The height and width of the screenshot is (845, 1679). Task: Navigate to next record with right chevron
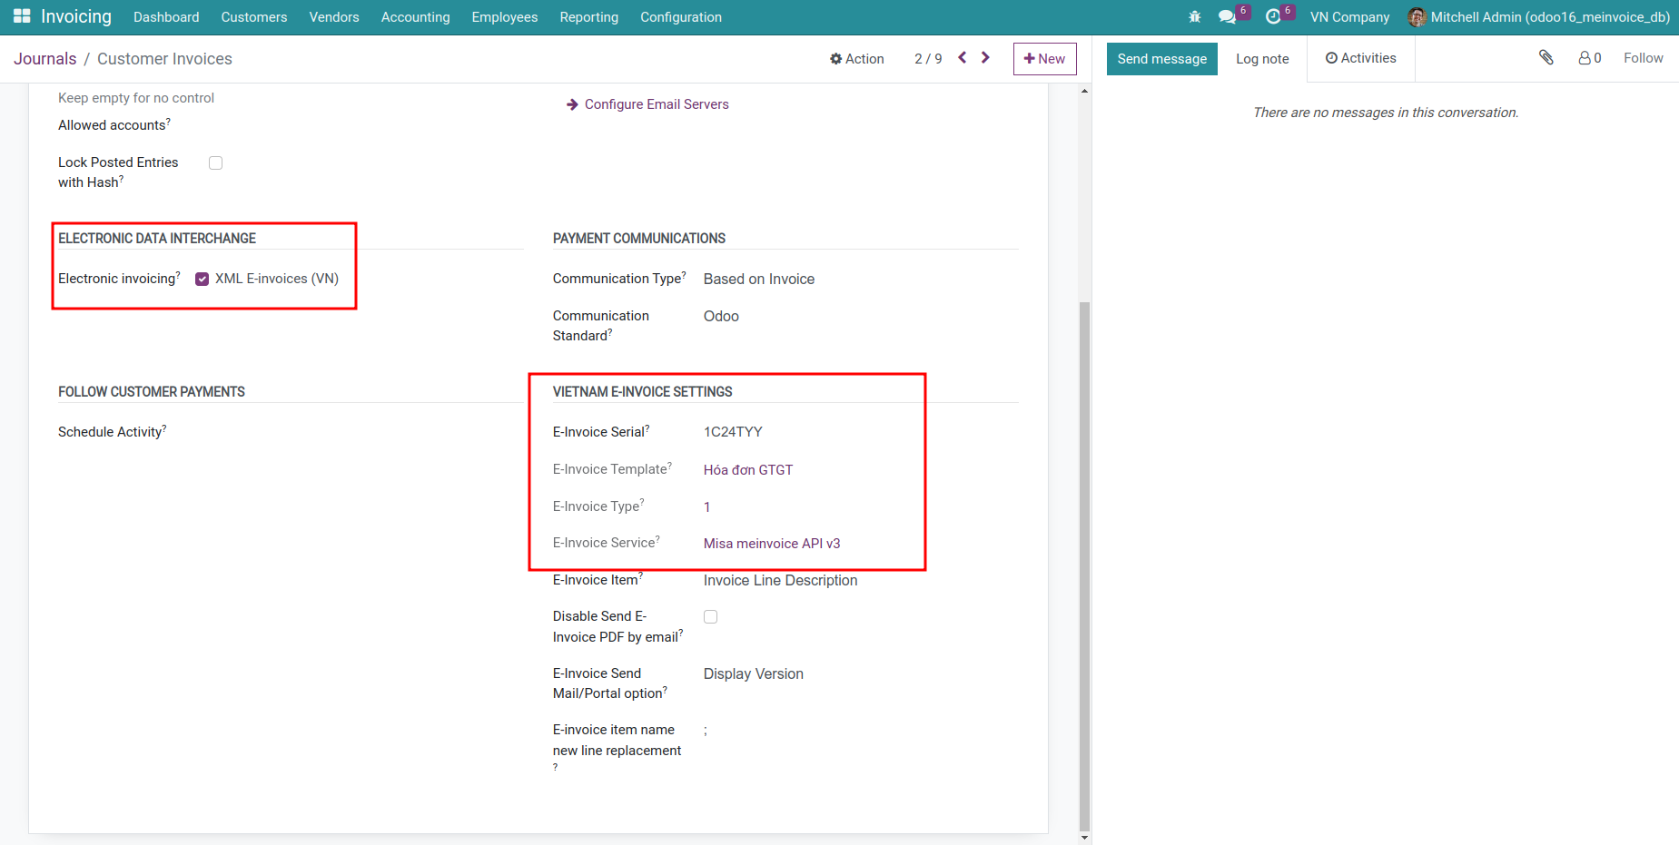(x=985, y=57)
